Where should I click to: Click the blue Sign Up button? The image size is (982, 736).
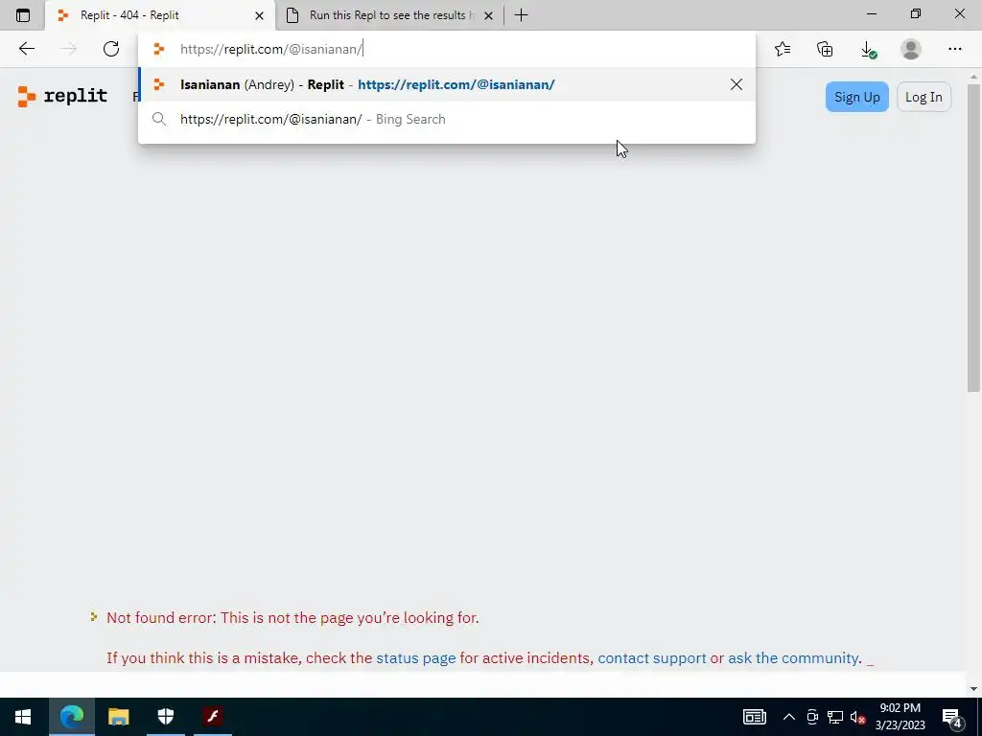pyautogui.click(x=856, y=97)
